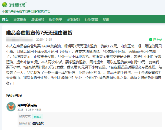This screenshot has width=165, height=130.
Task: Click the green 已解决 tag
Action: [x=38, y=116]
